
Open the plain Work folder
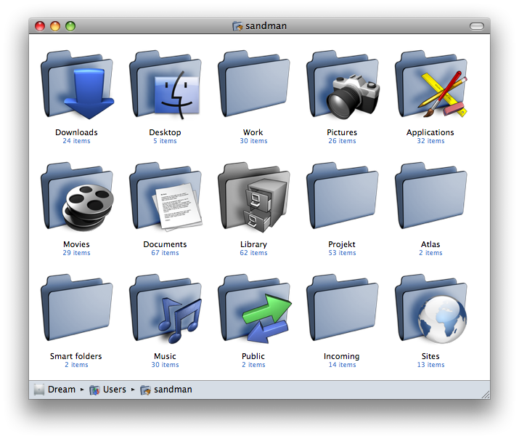pos(254,87)
